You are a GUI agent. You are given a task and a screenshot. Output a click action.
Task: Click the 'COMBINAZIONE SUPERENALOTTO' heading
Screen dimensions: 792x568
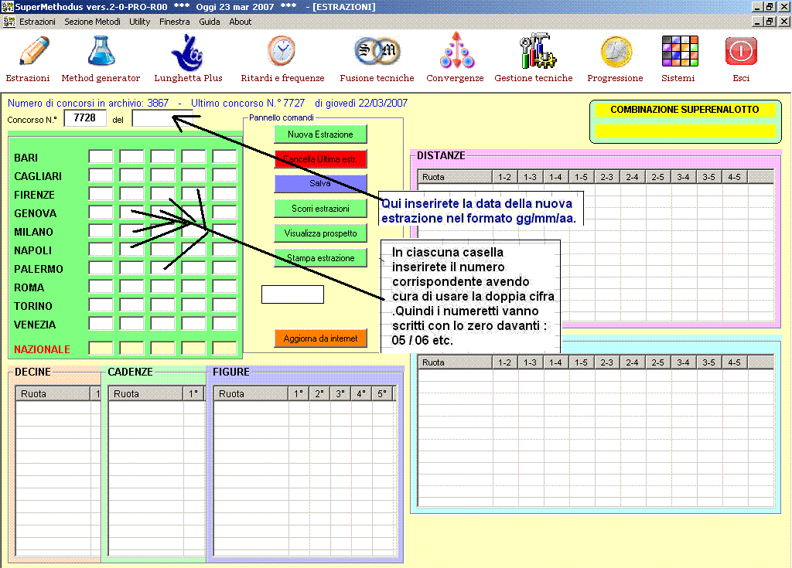pyautogui.click(x=684, y=110)
